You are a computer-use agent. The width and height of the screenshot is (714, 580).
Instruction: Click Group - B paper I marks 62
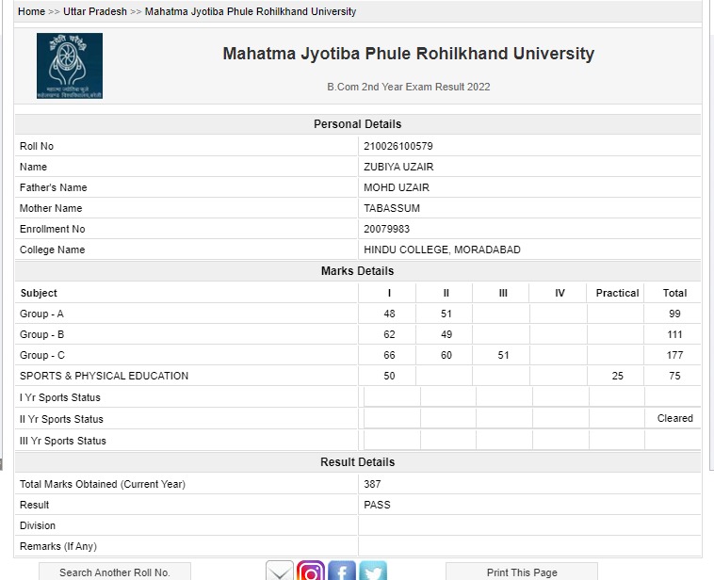pyautogui.click(x=389, y=334)
